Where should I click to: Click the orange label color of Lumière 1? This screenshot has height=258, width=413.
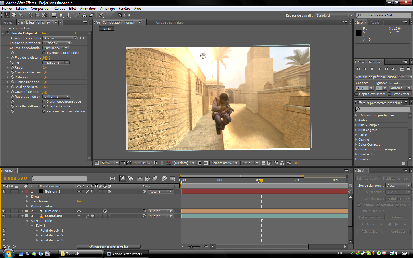pyautogui.click(x=27, y=211)
